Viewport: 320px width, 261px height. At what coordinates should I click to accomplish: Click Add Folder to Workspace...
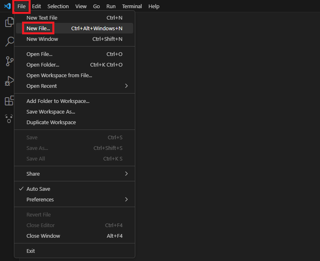(58, 101)
